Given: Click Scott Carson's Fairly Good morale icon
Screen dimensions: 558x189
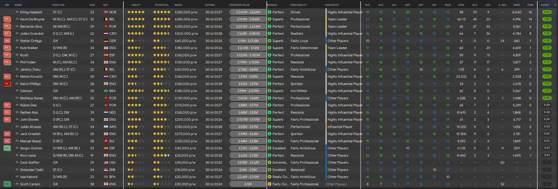Looking at the screenshot, I should coord(269,184).
